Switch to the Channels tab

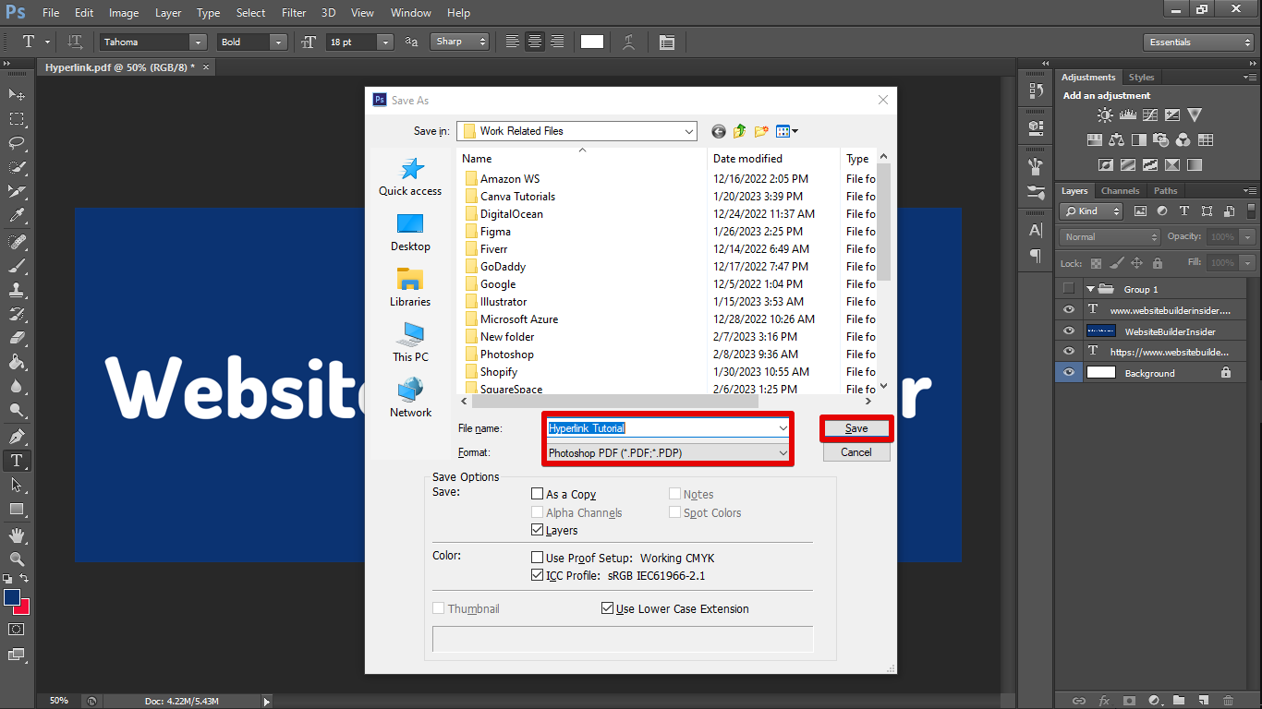[x=1120, y=191]
